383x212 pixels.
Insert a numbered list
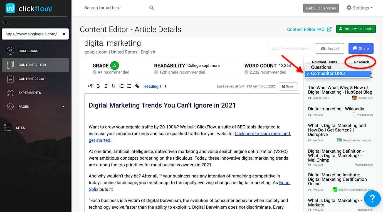point(121,86)
